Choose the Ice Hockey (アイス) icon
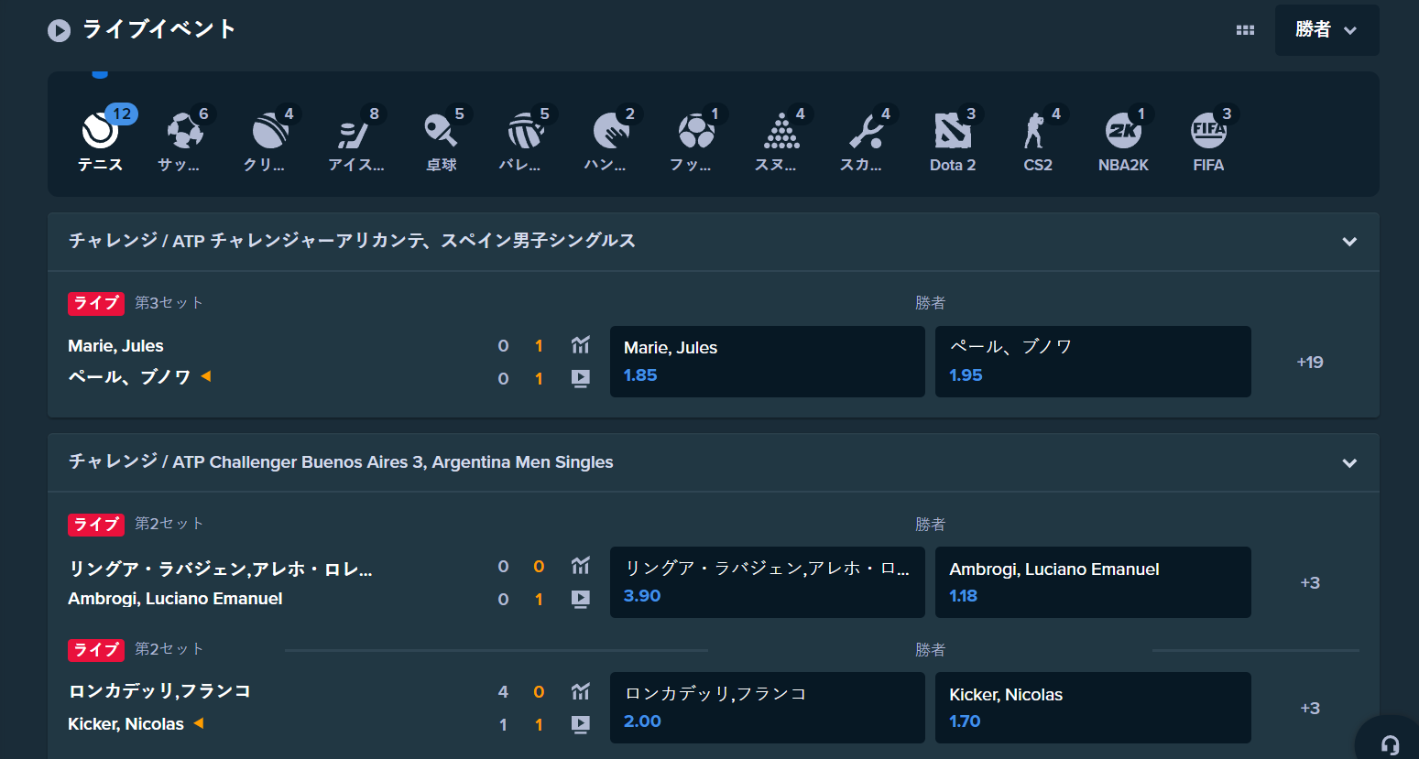The image size is (1419, 759). [x=355, y=137]
